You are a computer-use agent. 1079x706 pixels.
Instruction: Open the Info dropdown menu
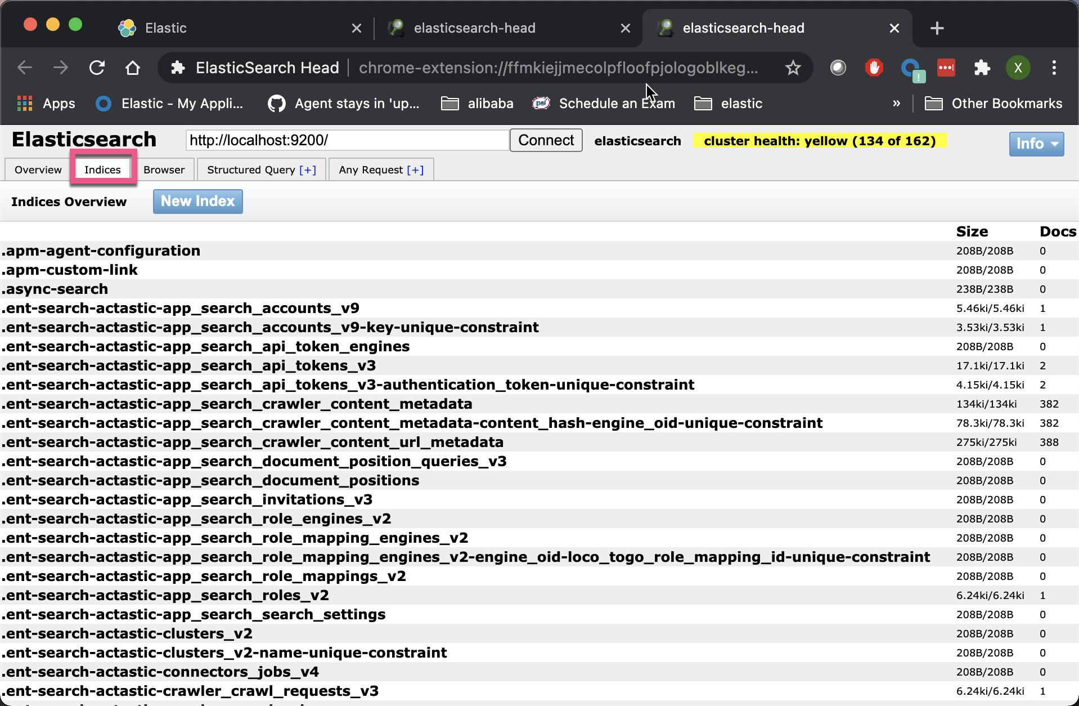[x=1036, y=144]
